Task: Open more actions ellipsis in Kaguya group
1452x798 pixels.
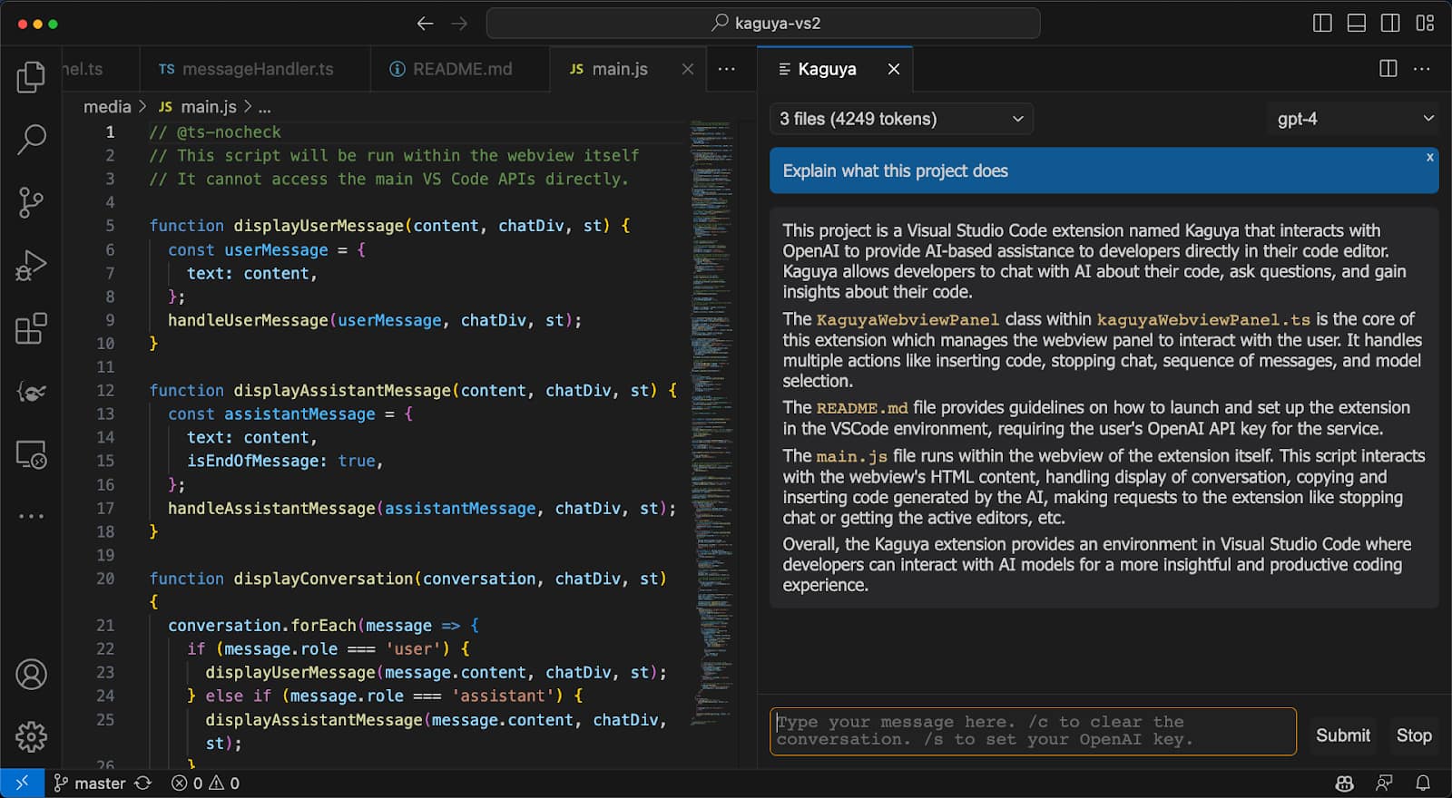Action: point(1422,69)
